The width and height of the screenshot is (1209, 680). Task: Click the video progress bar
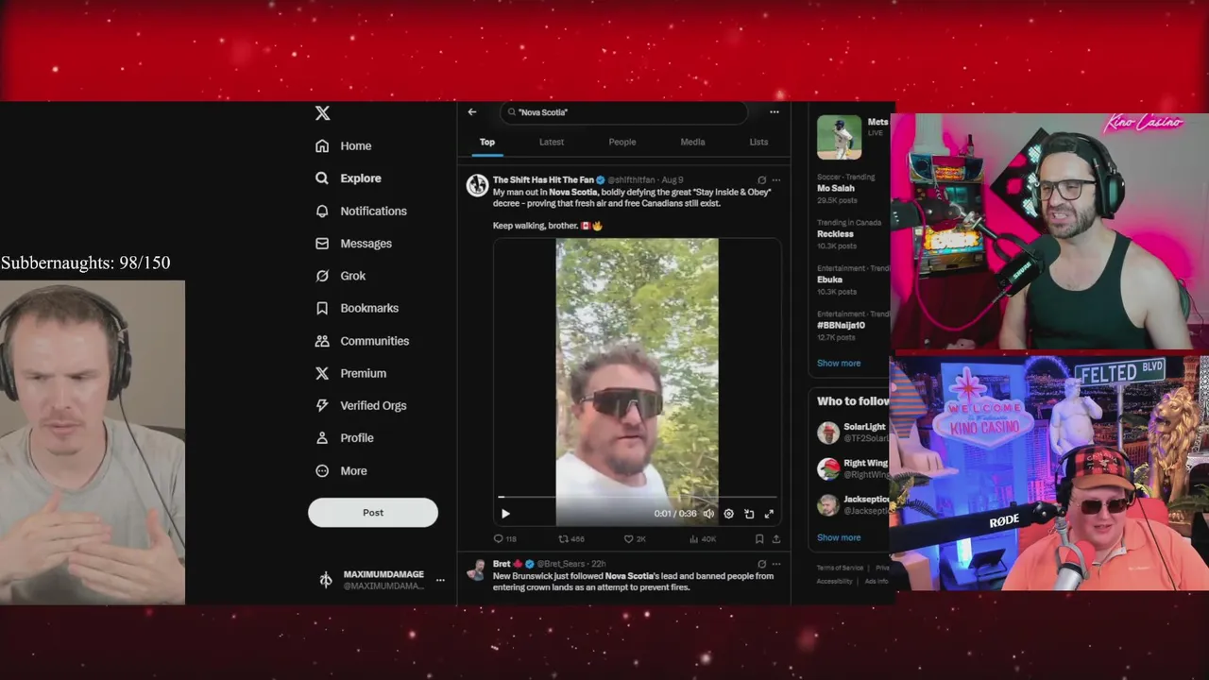638,497
